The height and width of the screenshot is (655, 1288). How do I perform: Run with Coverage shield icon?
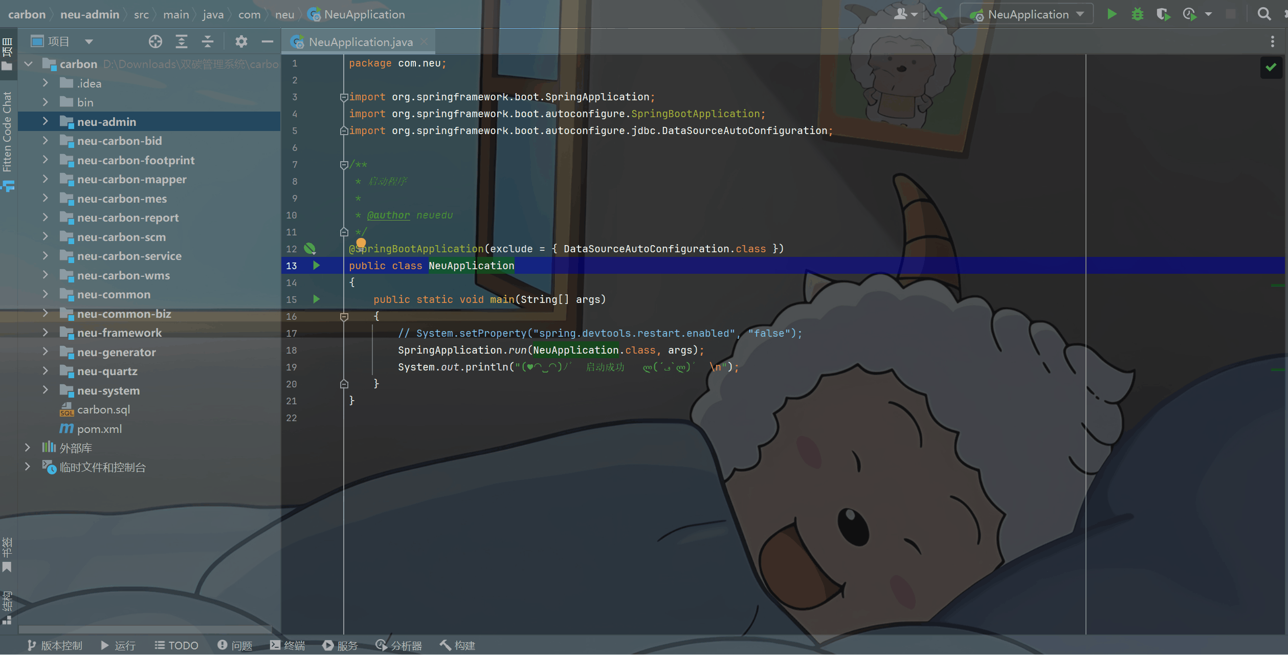coord(1163,14)
